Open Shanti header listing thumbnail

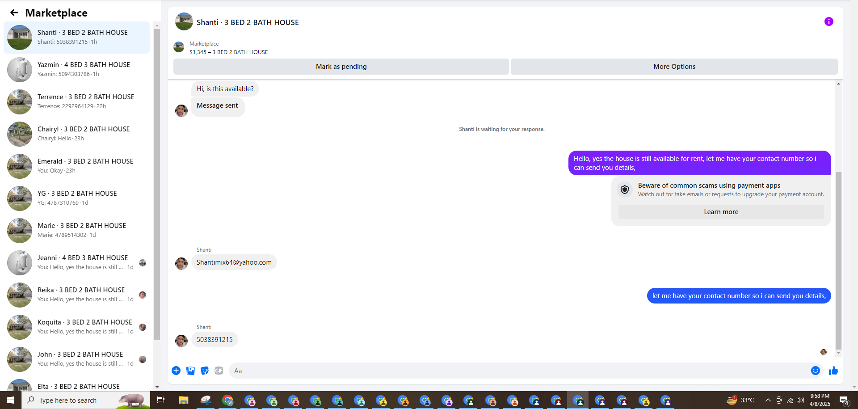click(184, 22)
